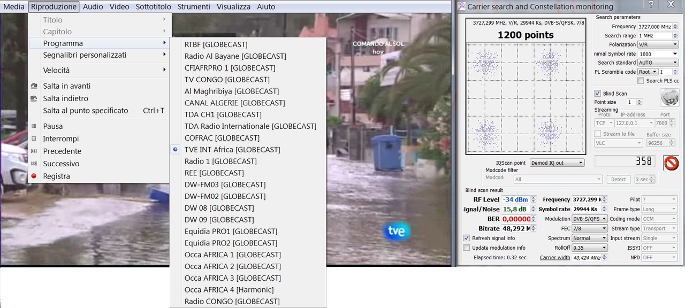Click the Salta in avanti icon

tap(34, 86)
